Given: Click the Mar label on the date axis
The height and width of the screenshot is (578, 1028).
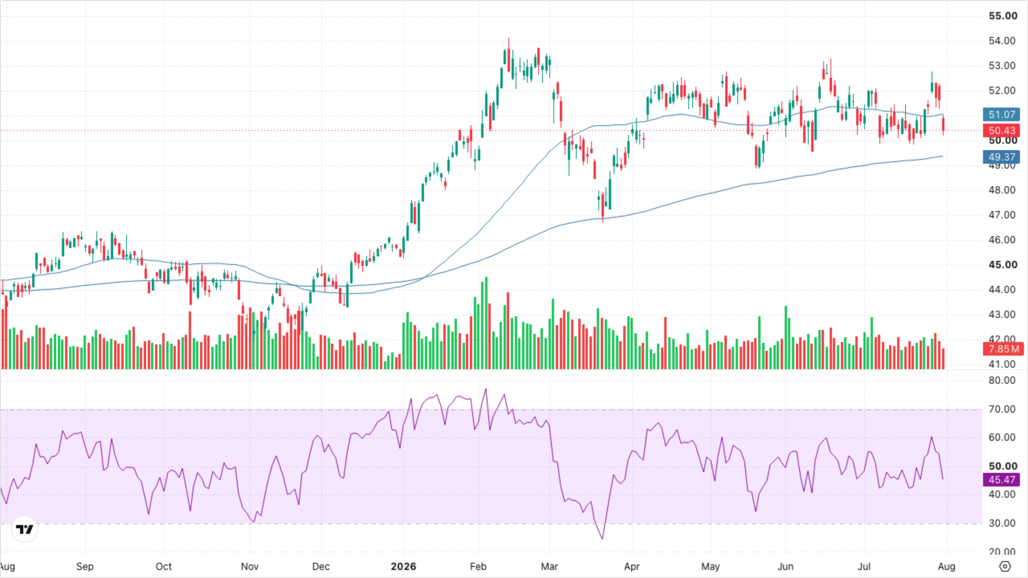Looking at the screenshot, I should [x=549, y=566].
